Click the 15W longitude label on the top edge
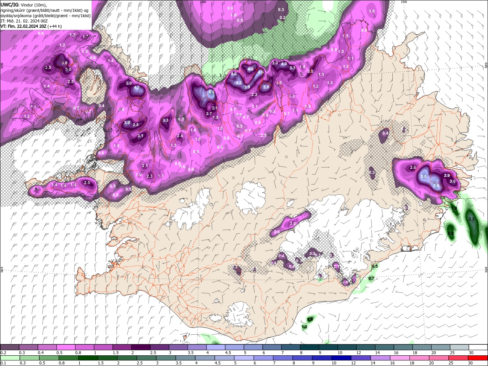488x366 pixels. 404,2
